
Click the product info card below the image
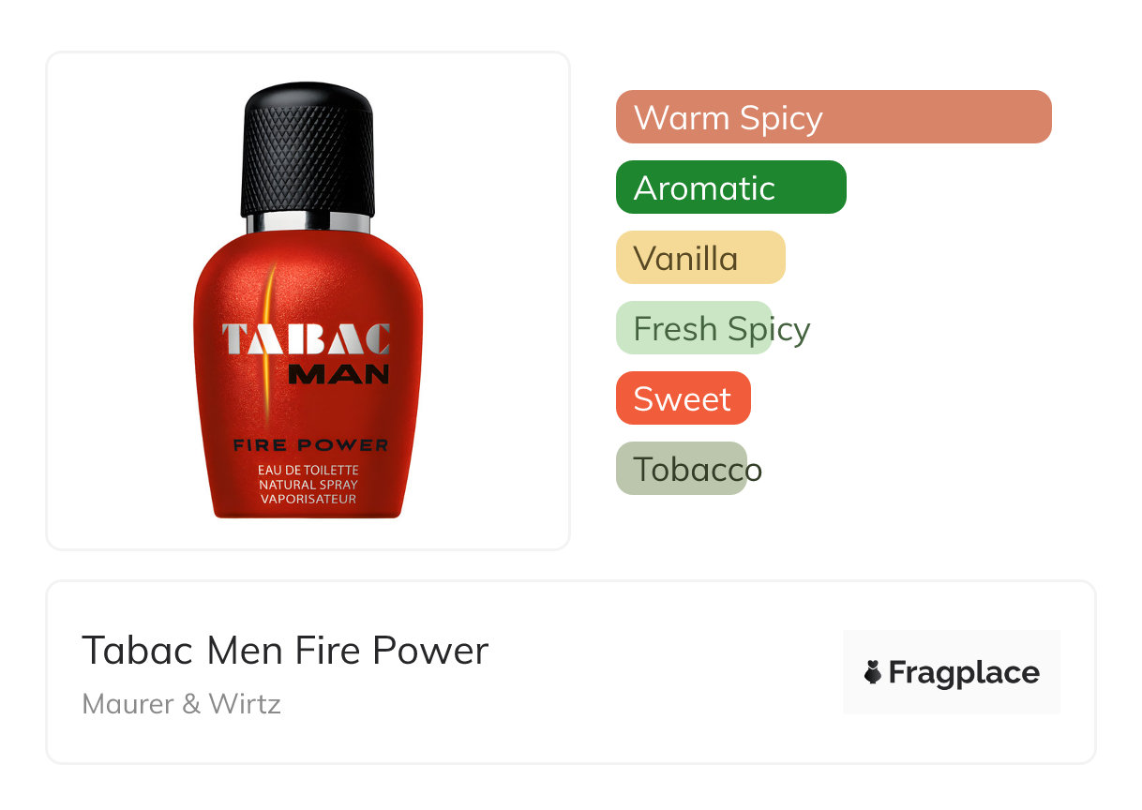[571, 672]
